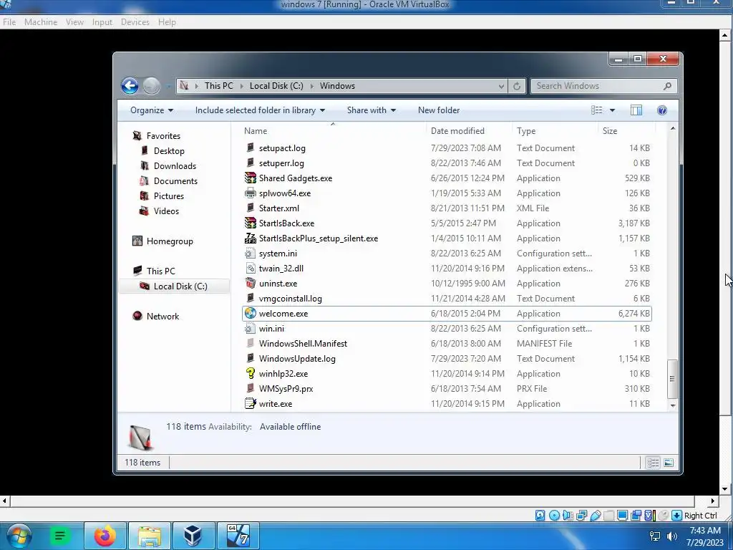Select the winhlp32.exe question mark icon

click(x=251, y=374)
